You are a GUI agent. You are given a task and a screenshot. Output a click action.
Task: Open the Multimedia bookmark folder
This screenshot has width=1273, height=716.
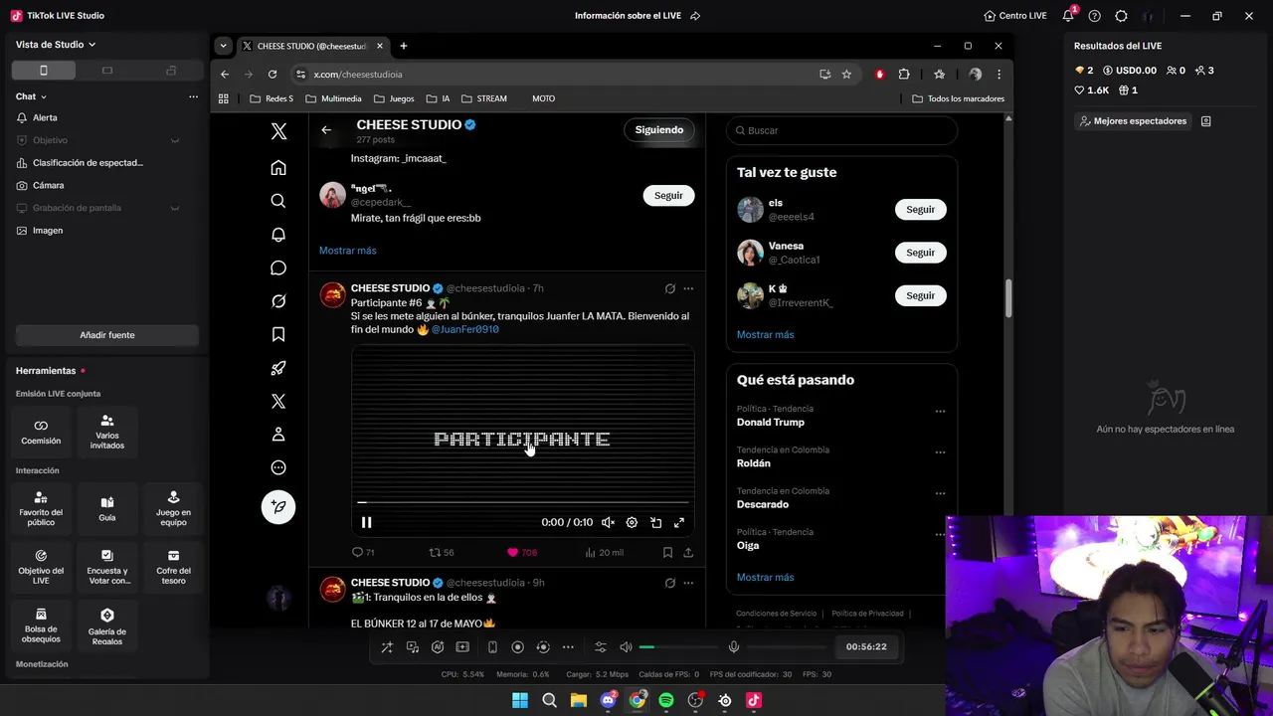pyautogui.click(x=333, y=98)
